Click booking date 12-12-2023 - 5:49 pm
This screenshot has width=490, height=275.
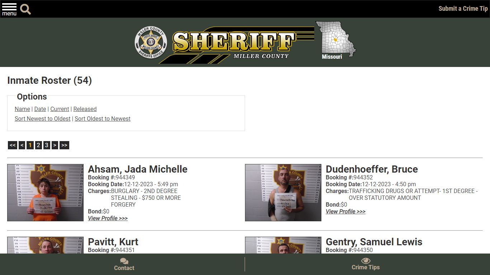point(151,184)
